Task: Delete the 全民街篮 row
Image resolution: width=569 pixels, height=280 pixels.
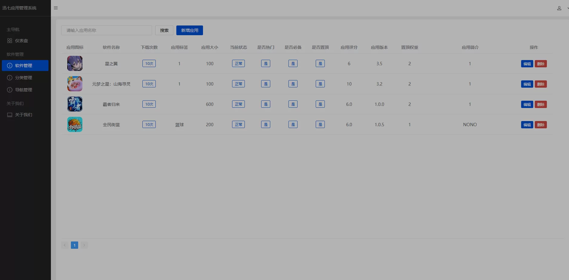Action: click(541, 125)
